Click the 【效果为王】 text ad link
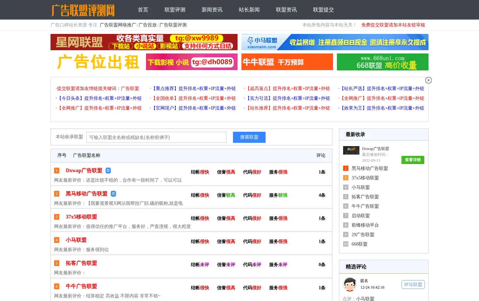 click(x=382, y=108)
